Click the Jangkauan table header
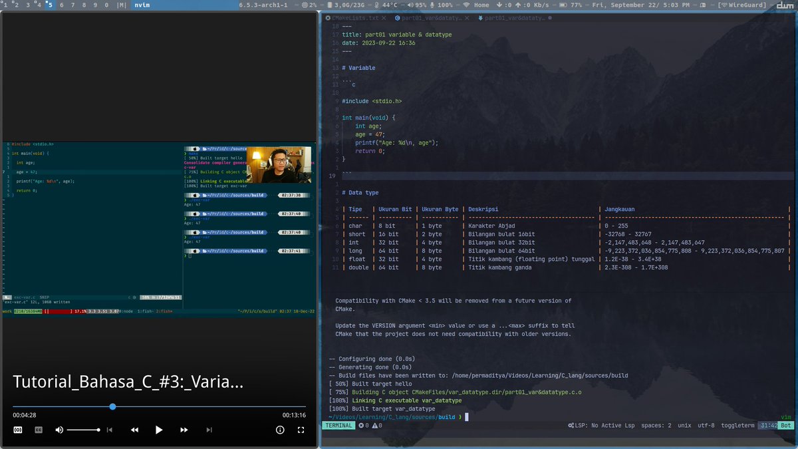This screenshot has width=798, height=449. click(619, 210)
